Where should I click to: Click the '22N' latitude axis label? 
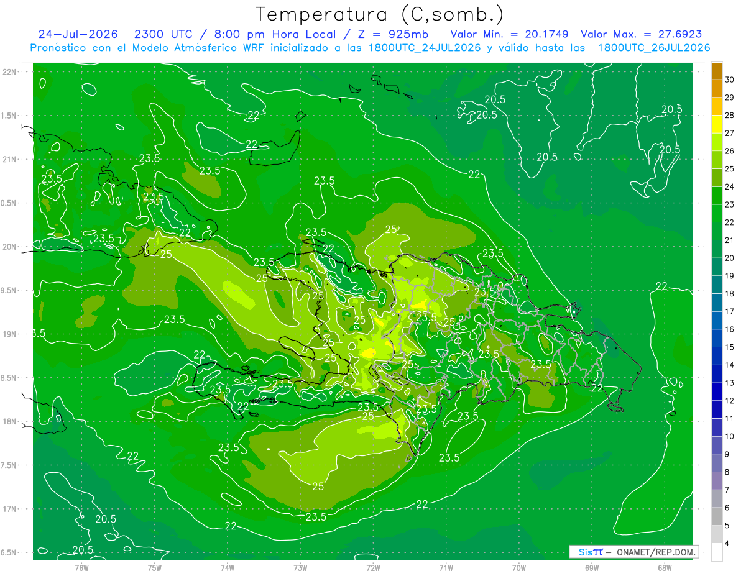pyautogui.click(x=9, y=72)
